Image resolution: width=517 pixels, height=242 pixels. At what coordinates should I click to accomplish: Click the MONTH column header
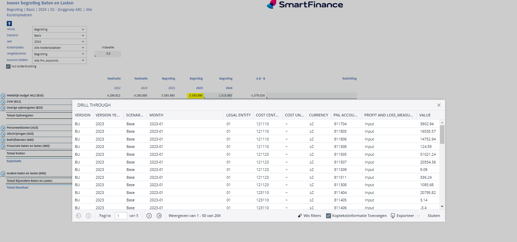(156, 115)
